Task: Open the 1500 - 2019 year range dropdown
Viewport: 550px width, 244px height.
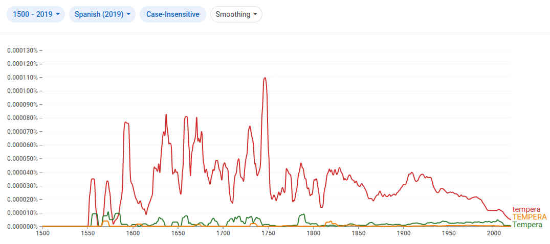Action: 35,14
